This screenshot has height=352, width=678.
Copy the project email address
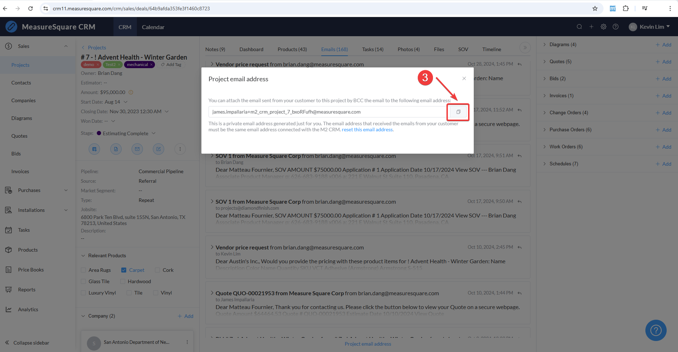click(x=458, y=112)
